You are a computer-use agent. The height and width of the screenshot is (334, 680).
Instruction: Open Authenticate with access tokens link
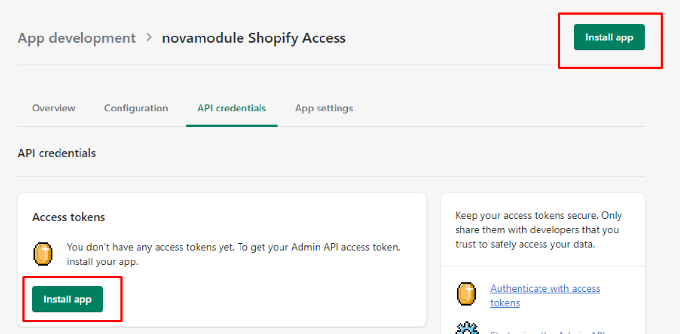click(545, 296)
